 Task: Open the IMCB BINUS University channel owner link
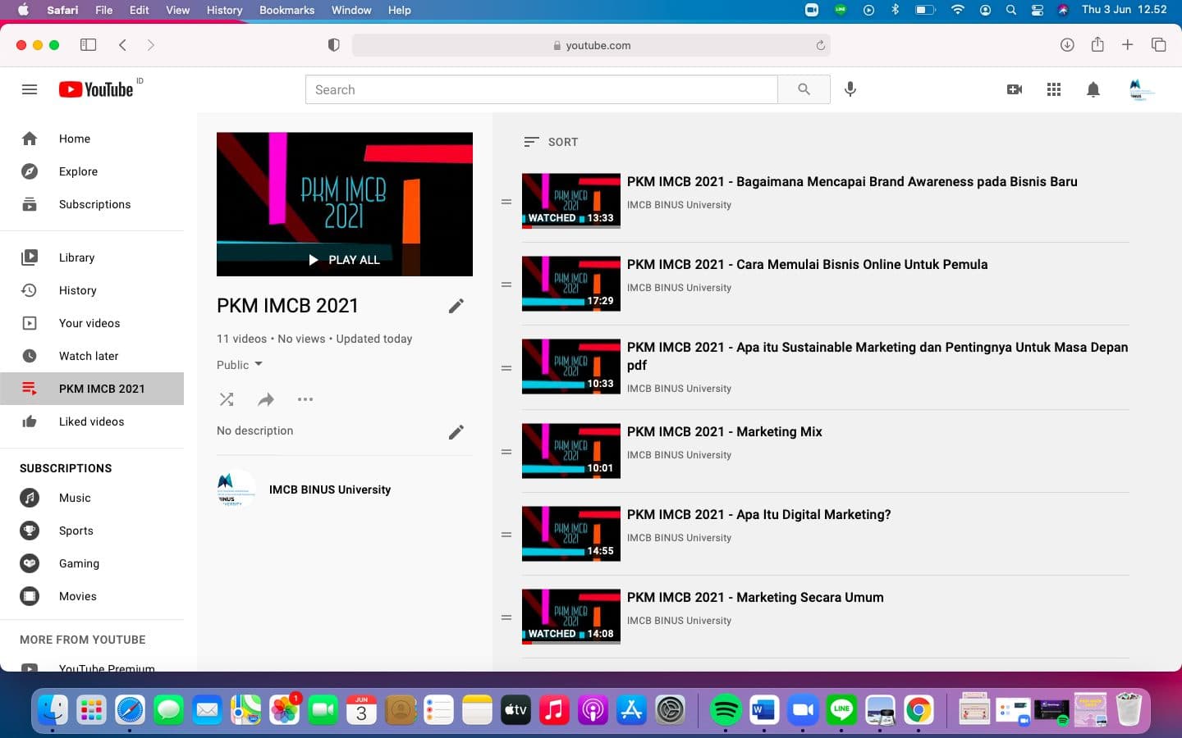(330, 490)
